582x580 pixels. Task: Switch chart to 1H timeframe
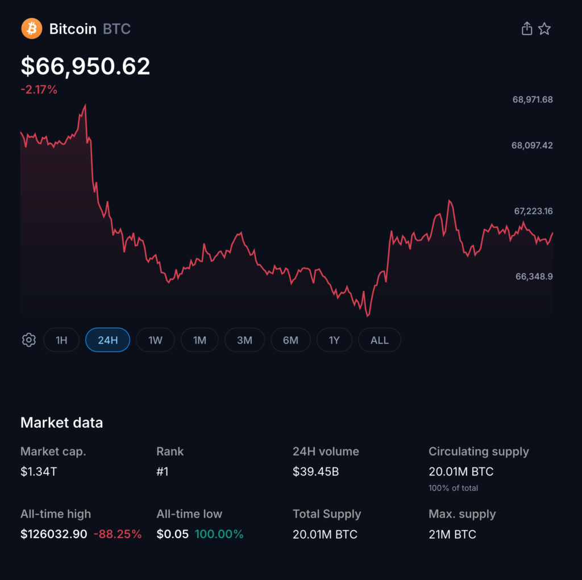[61, 340]
